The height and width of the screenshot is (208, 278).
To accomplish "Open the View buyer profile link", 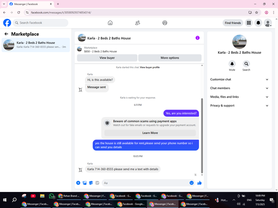I will [x=150, y=67].
